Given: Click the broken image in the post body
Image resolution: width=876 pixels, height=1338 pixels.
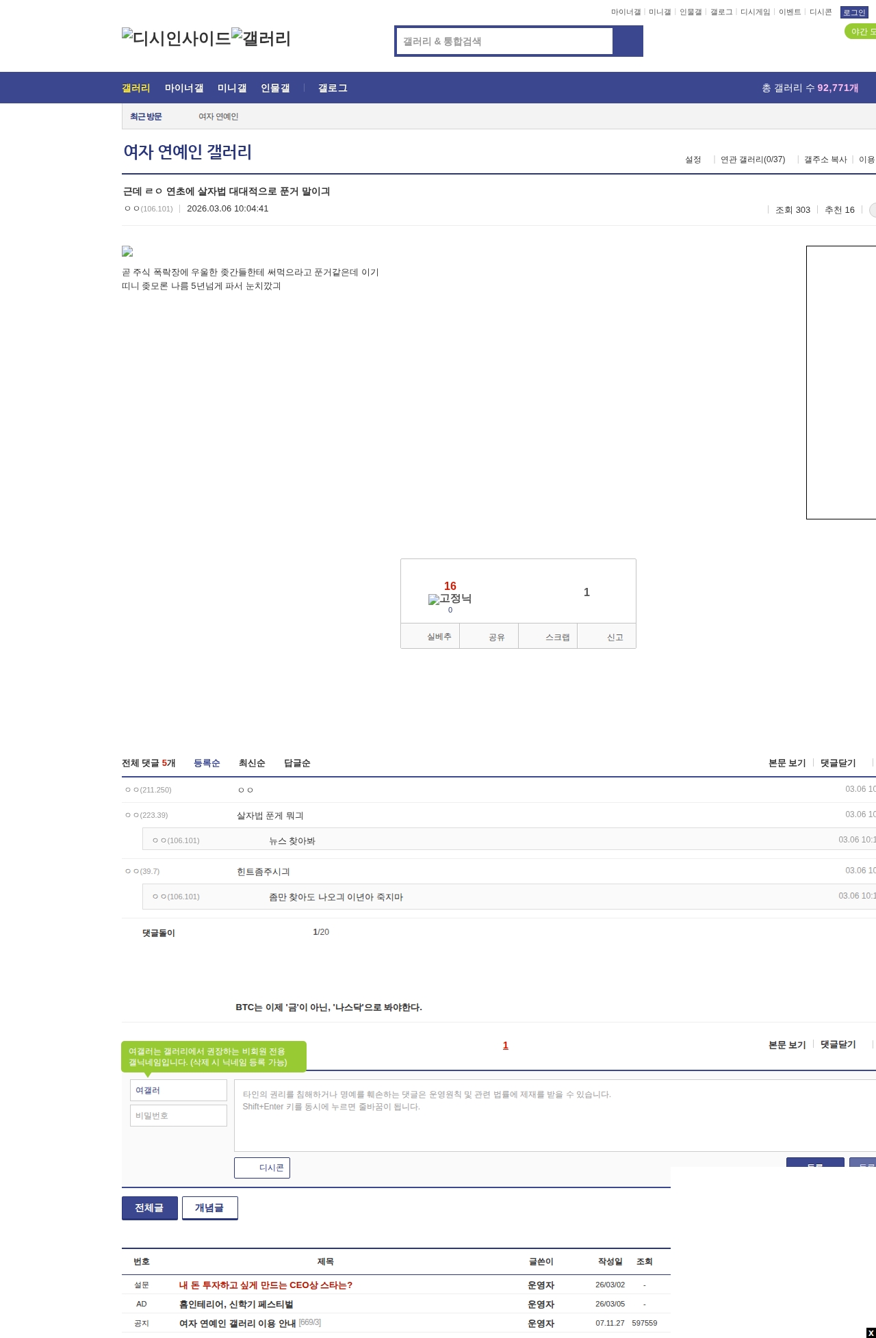Looking at the screenshot, I should click(127, 252).
